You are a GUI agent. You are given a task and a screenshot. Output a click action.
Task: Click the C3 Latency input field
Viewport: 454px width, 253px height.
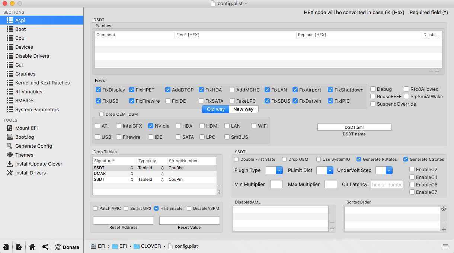[x=387, y=184]
